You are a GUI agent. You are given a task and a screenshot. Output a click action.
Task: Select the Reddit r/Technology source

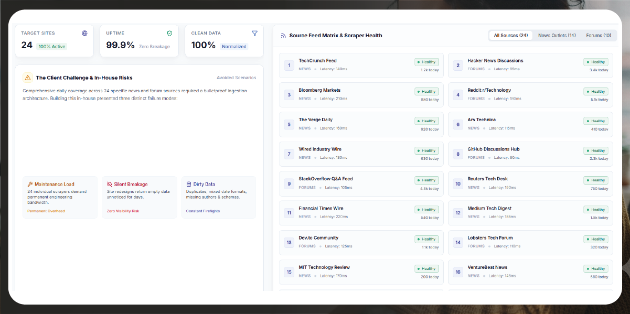pyautogui.click(x=530, y=95)
